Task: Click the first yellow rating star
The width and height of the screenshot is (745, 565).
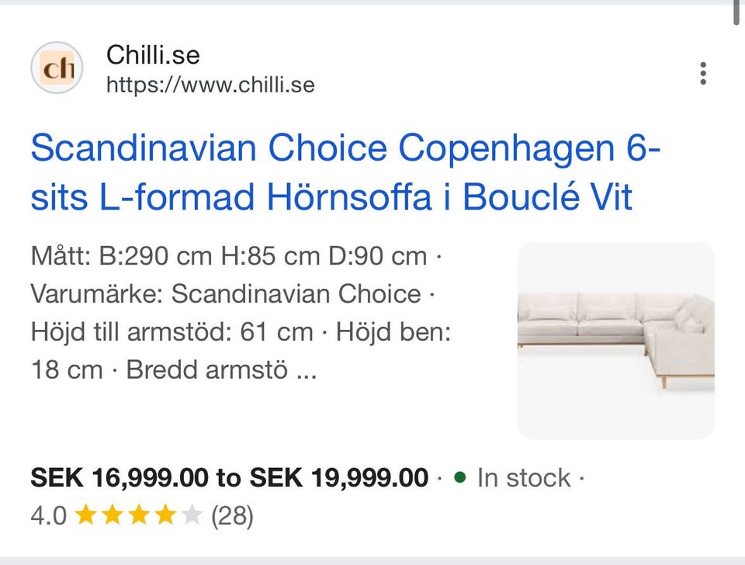Action: click(x=88, y=515)
